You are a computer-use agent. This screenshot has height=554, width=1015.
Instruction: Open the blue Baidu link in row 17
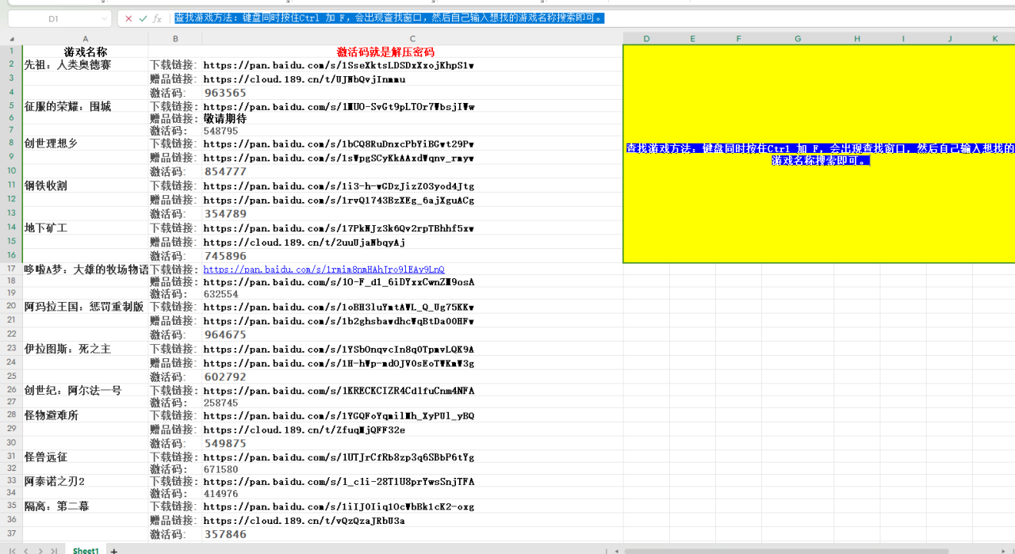324,269
